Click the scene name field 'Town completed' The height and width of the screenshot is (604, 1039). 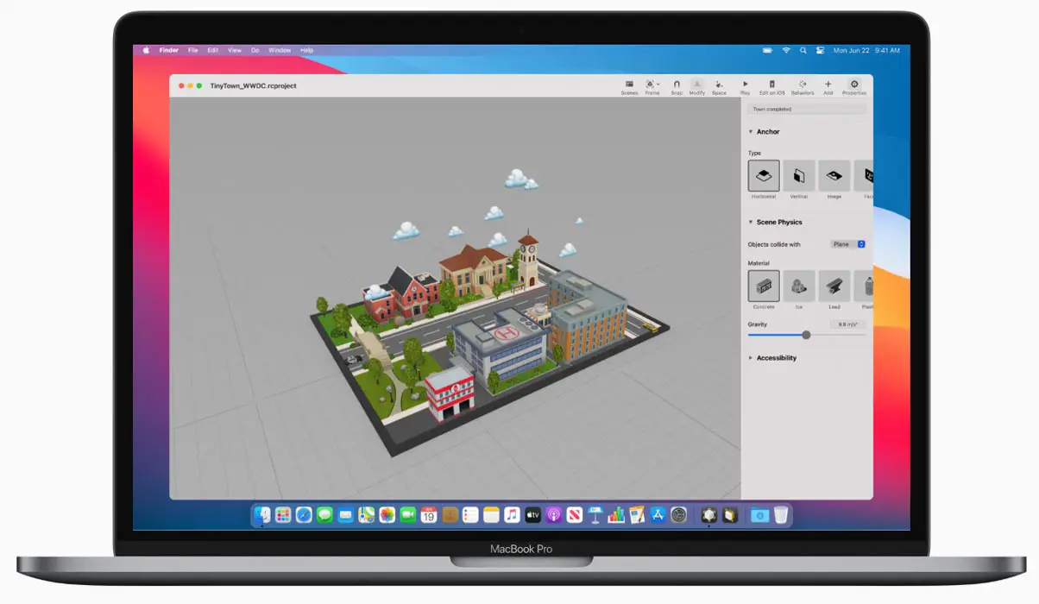click(807, 110)
